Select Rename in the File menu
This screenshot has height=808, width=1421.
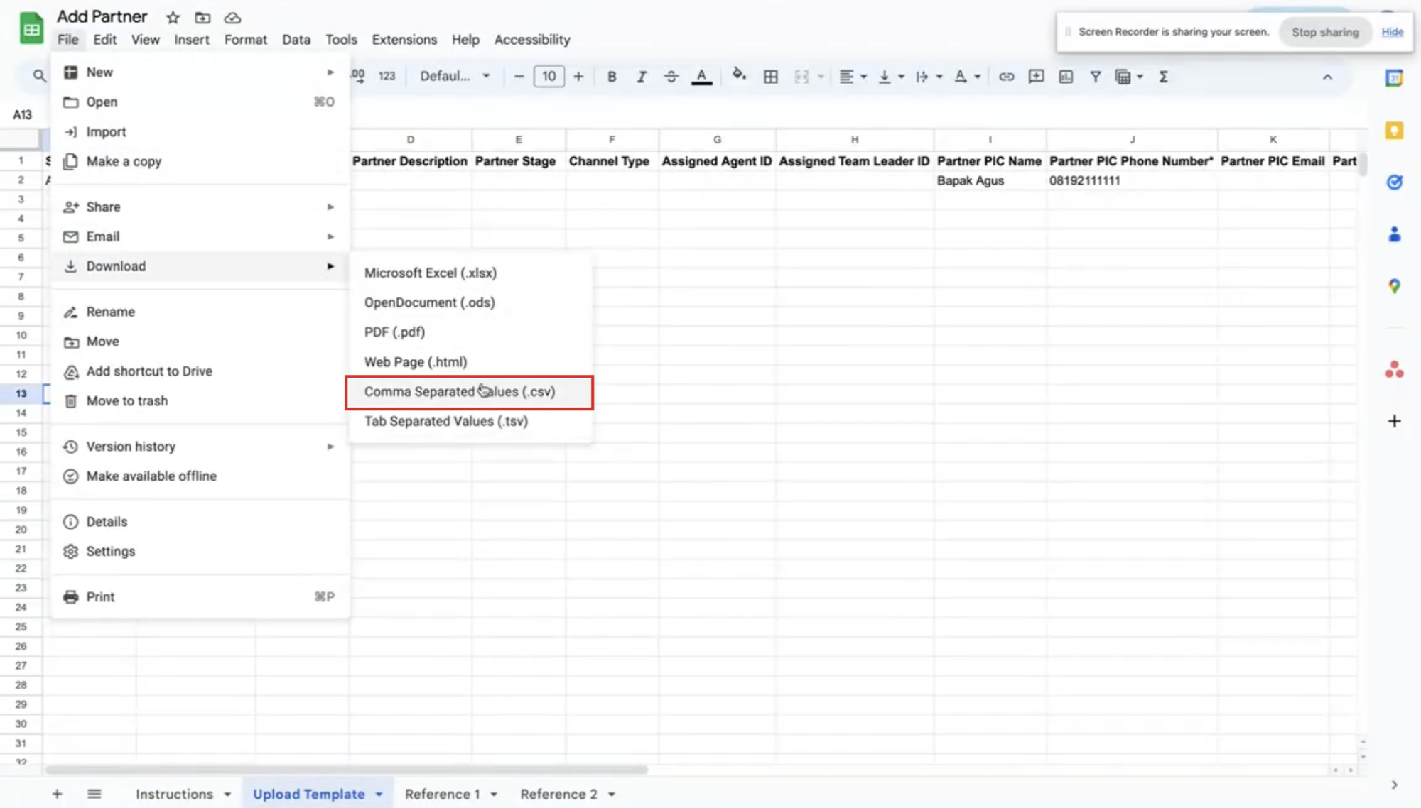pyautogui.click(x=200, y=312)
